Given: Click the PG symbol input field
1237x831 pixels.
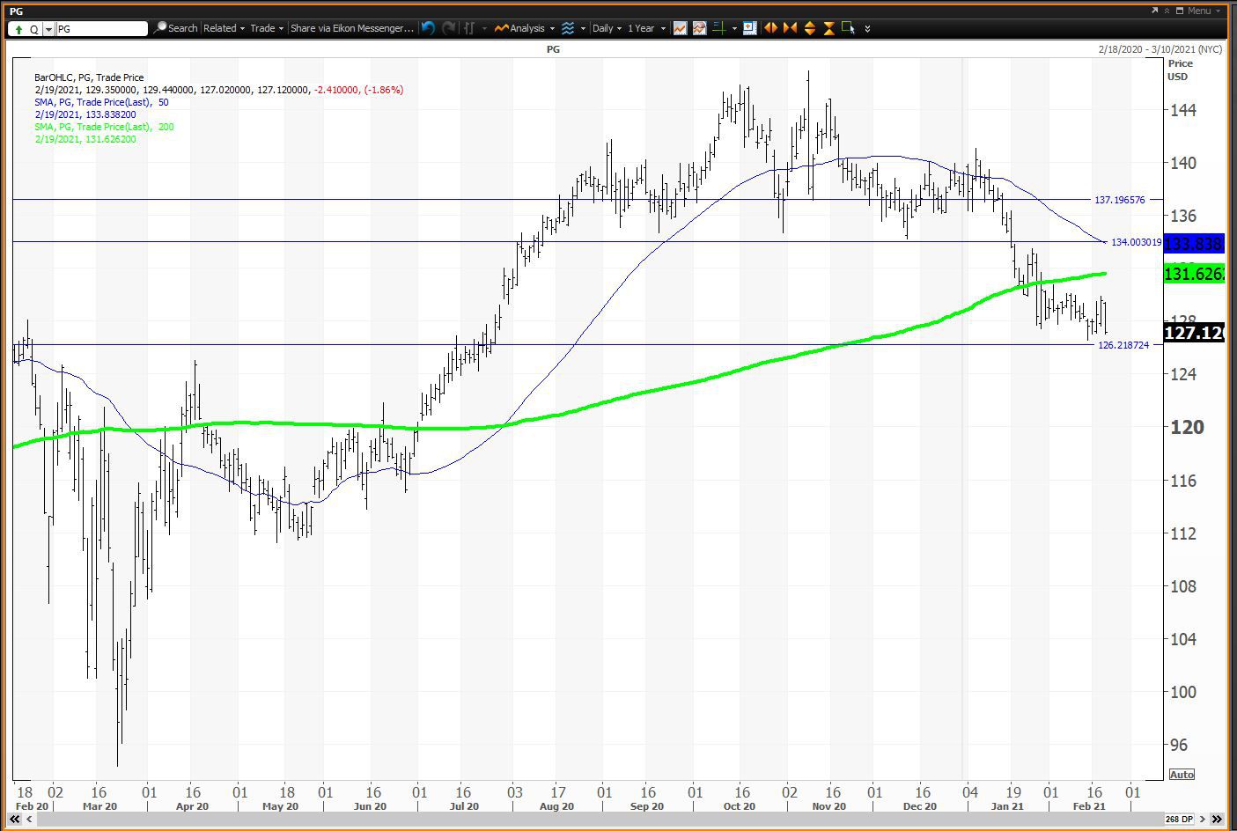Looking at the screenshot, I should coord(101,29).
